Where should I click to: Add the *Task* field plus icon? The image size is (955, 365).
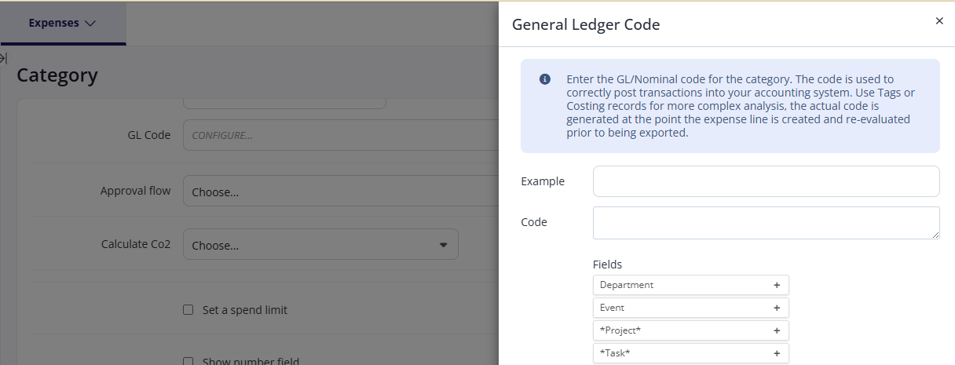[x=777, y=353]
